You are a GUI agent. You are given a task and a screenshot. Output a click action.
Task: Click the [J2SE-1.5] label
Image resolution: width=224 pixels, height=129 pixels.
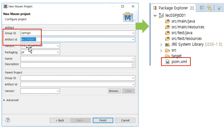(214, 44)
